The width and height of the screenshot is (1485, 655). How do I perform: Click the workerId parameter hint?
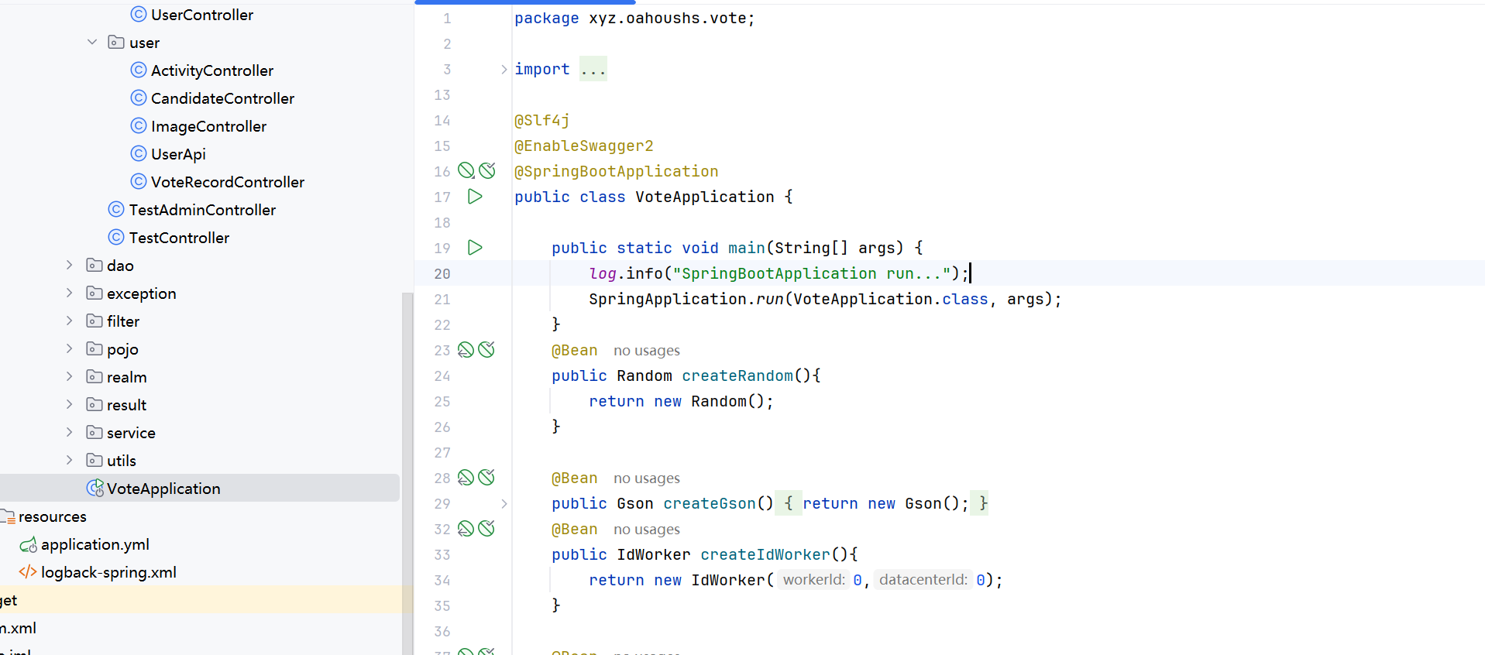tap(813, 580)
